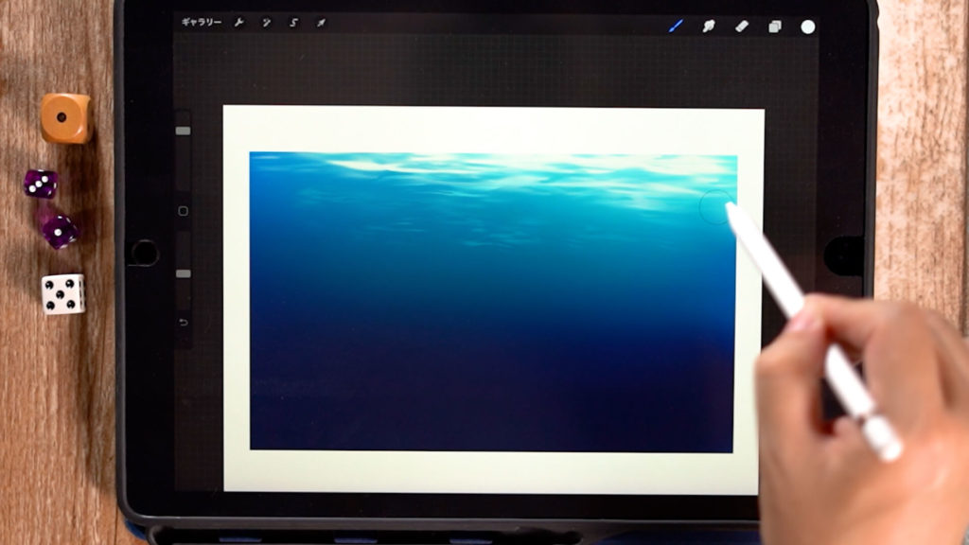
Task: Tap the ギャラリー (Gallery) button
Action: [202, 23]
